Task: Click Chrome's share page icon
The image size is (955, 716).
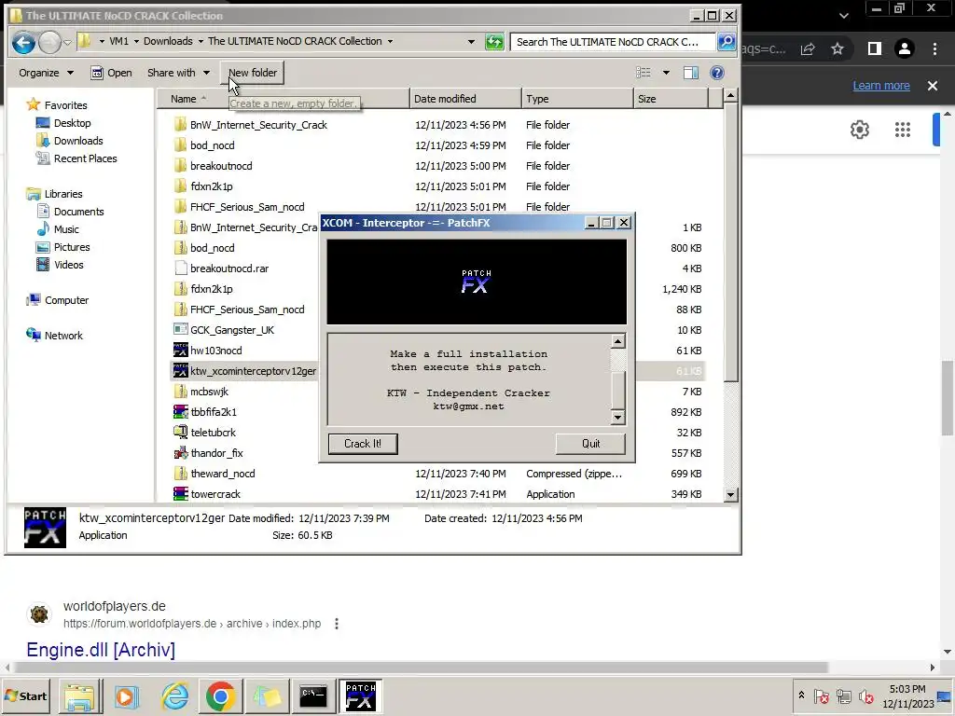Action: click(808, 48)
